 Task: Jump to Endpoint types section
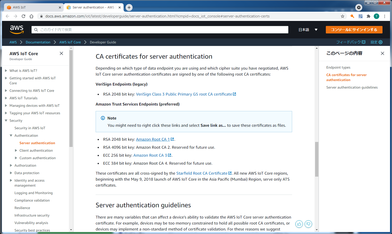[338, 67]
